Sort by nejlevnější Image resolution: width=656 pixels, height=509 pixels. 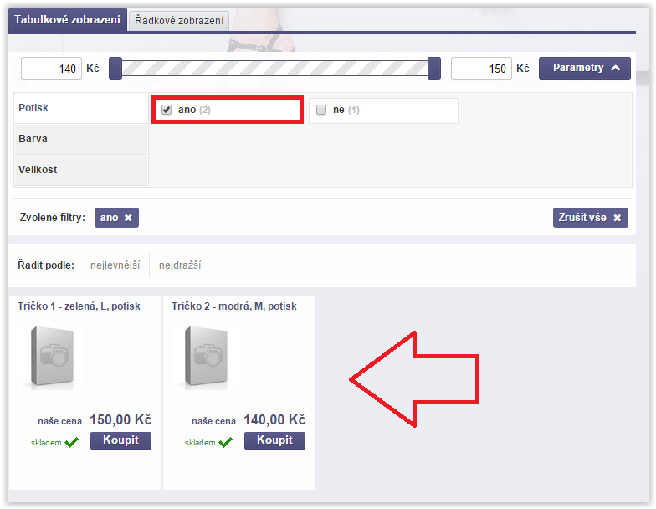115,265
